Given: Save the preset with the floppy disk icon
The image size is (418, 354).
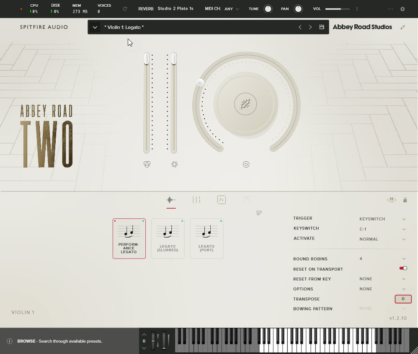Looking at the screenshot, I should coord(322,27).
